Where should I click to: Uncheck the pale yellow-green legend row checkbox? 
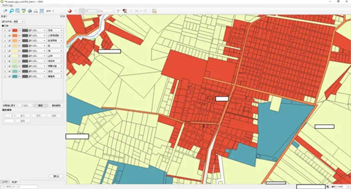[x=9, y=56]
